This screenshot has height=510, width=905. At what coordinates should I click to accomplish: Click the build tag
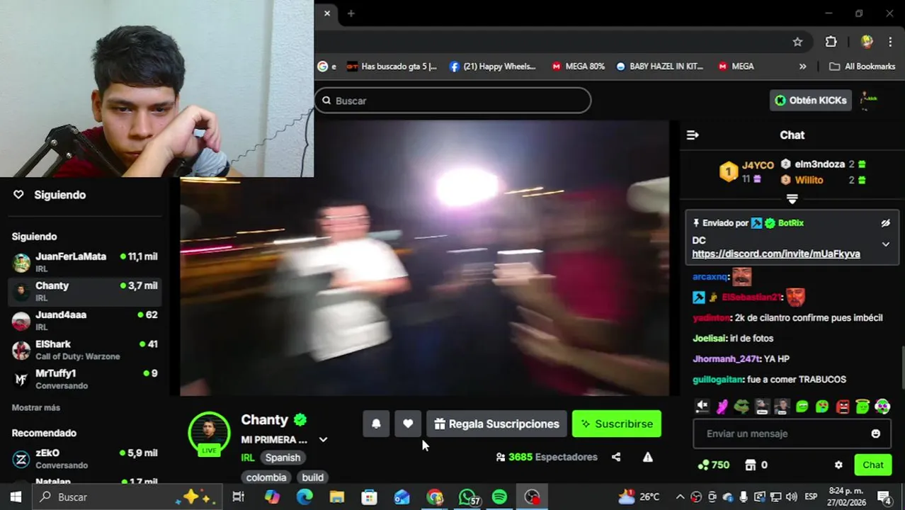coord(312,477)
